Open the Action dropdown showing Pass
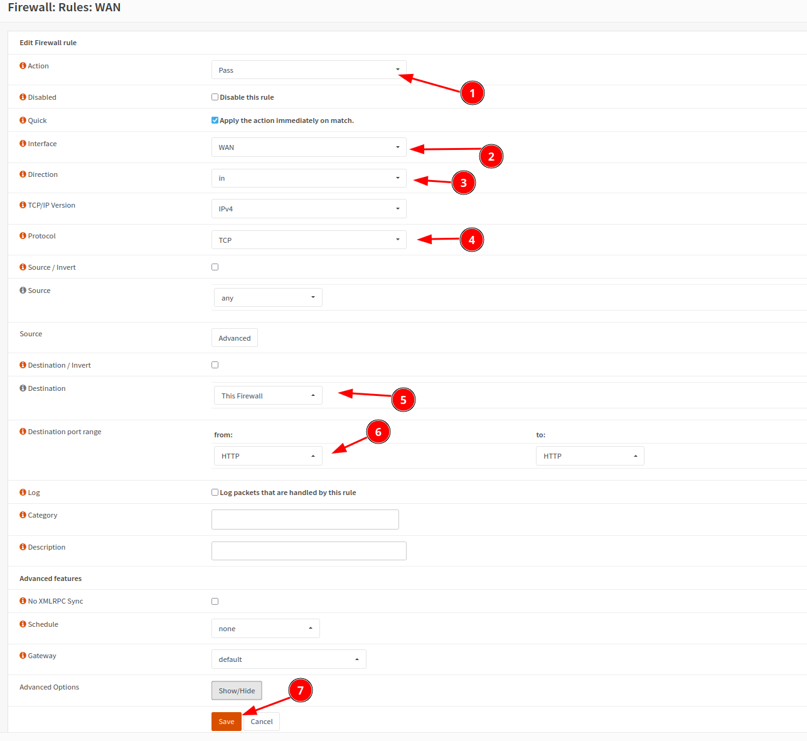The height and width of the screenshot is (741, 807). point(309,70)
